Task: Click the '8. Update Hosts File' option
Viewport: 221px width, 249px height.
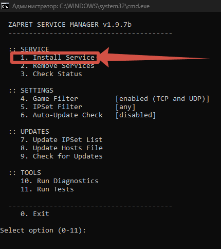Action: pyautogui.click(x=62, y=148)
